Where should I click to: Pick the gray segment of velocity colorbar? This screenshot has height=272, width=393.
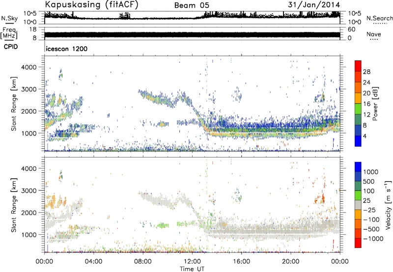[x=358, y=205]
